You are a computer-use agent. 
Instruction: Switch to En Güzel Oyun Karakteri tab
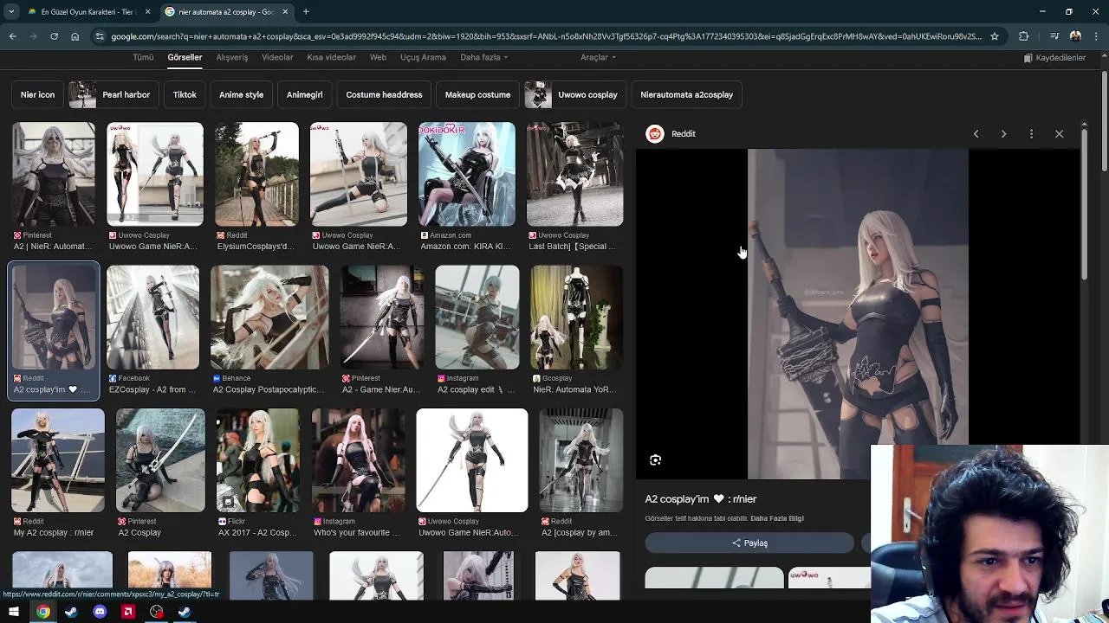[x=88, y=11]
